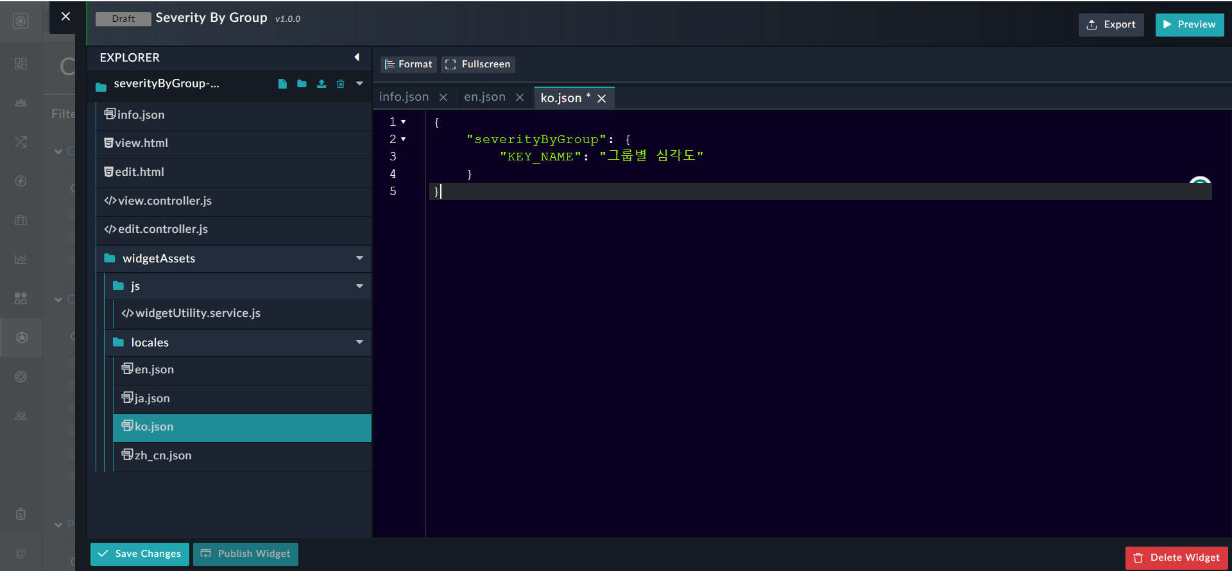Open clipboard icon near sidebar bottom
The width and height of the screenshot is (1232, 571).
[x=21, y=514]
